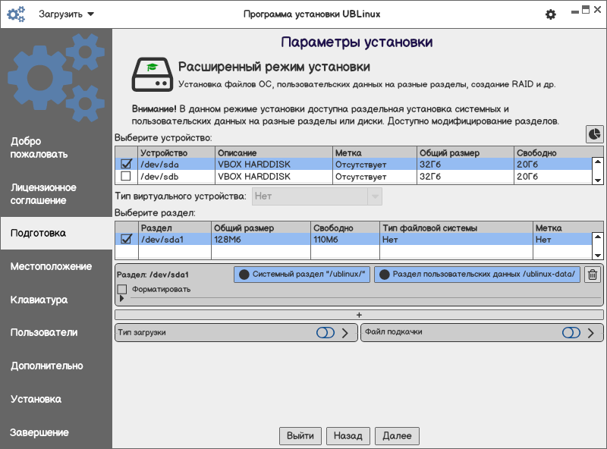Open settings gear icon in title bar
The width and height of the screenshot is (607, 449).
[551, 14]
